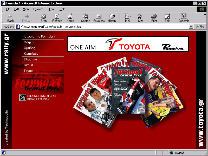The image size is (208, 156).
Task: Open the Ιστορία της Formula 1 link
Action: pos(40,36)
